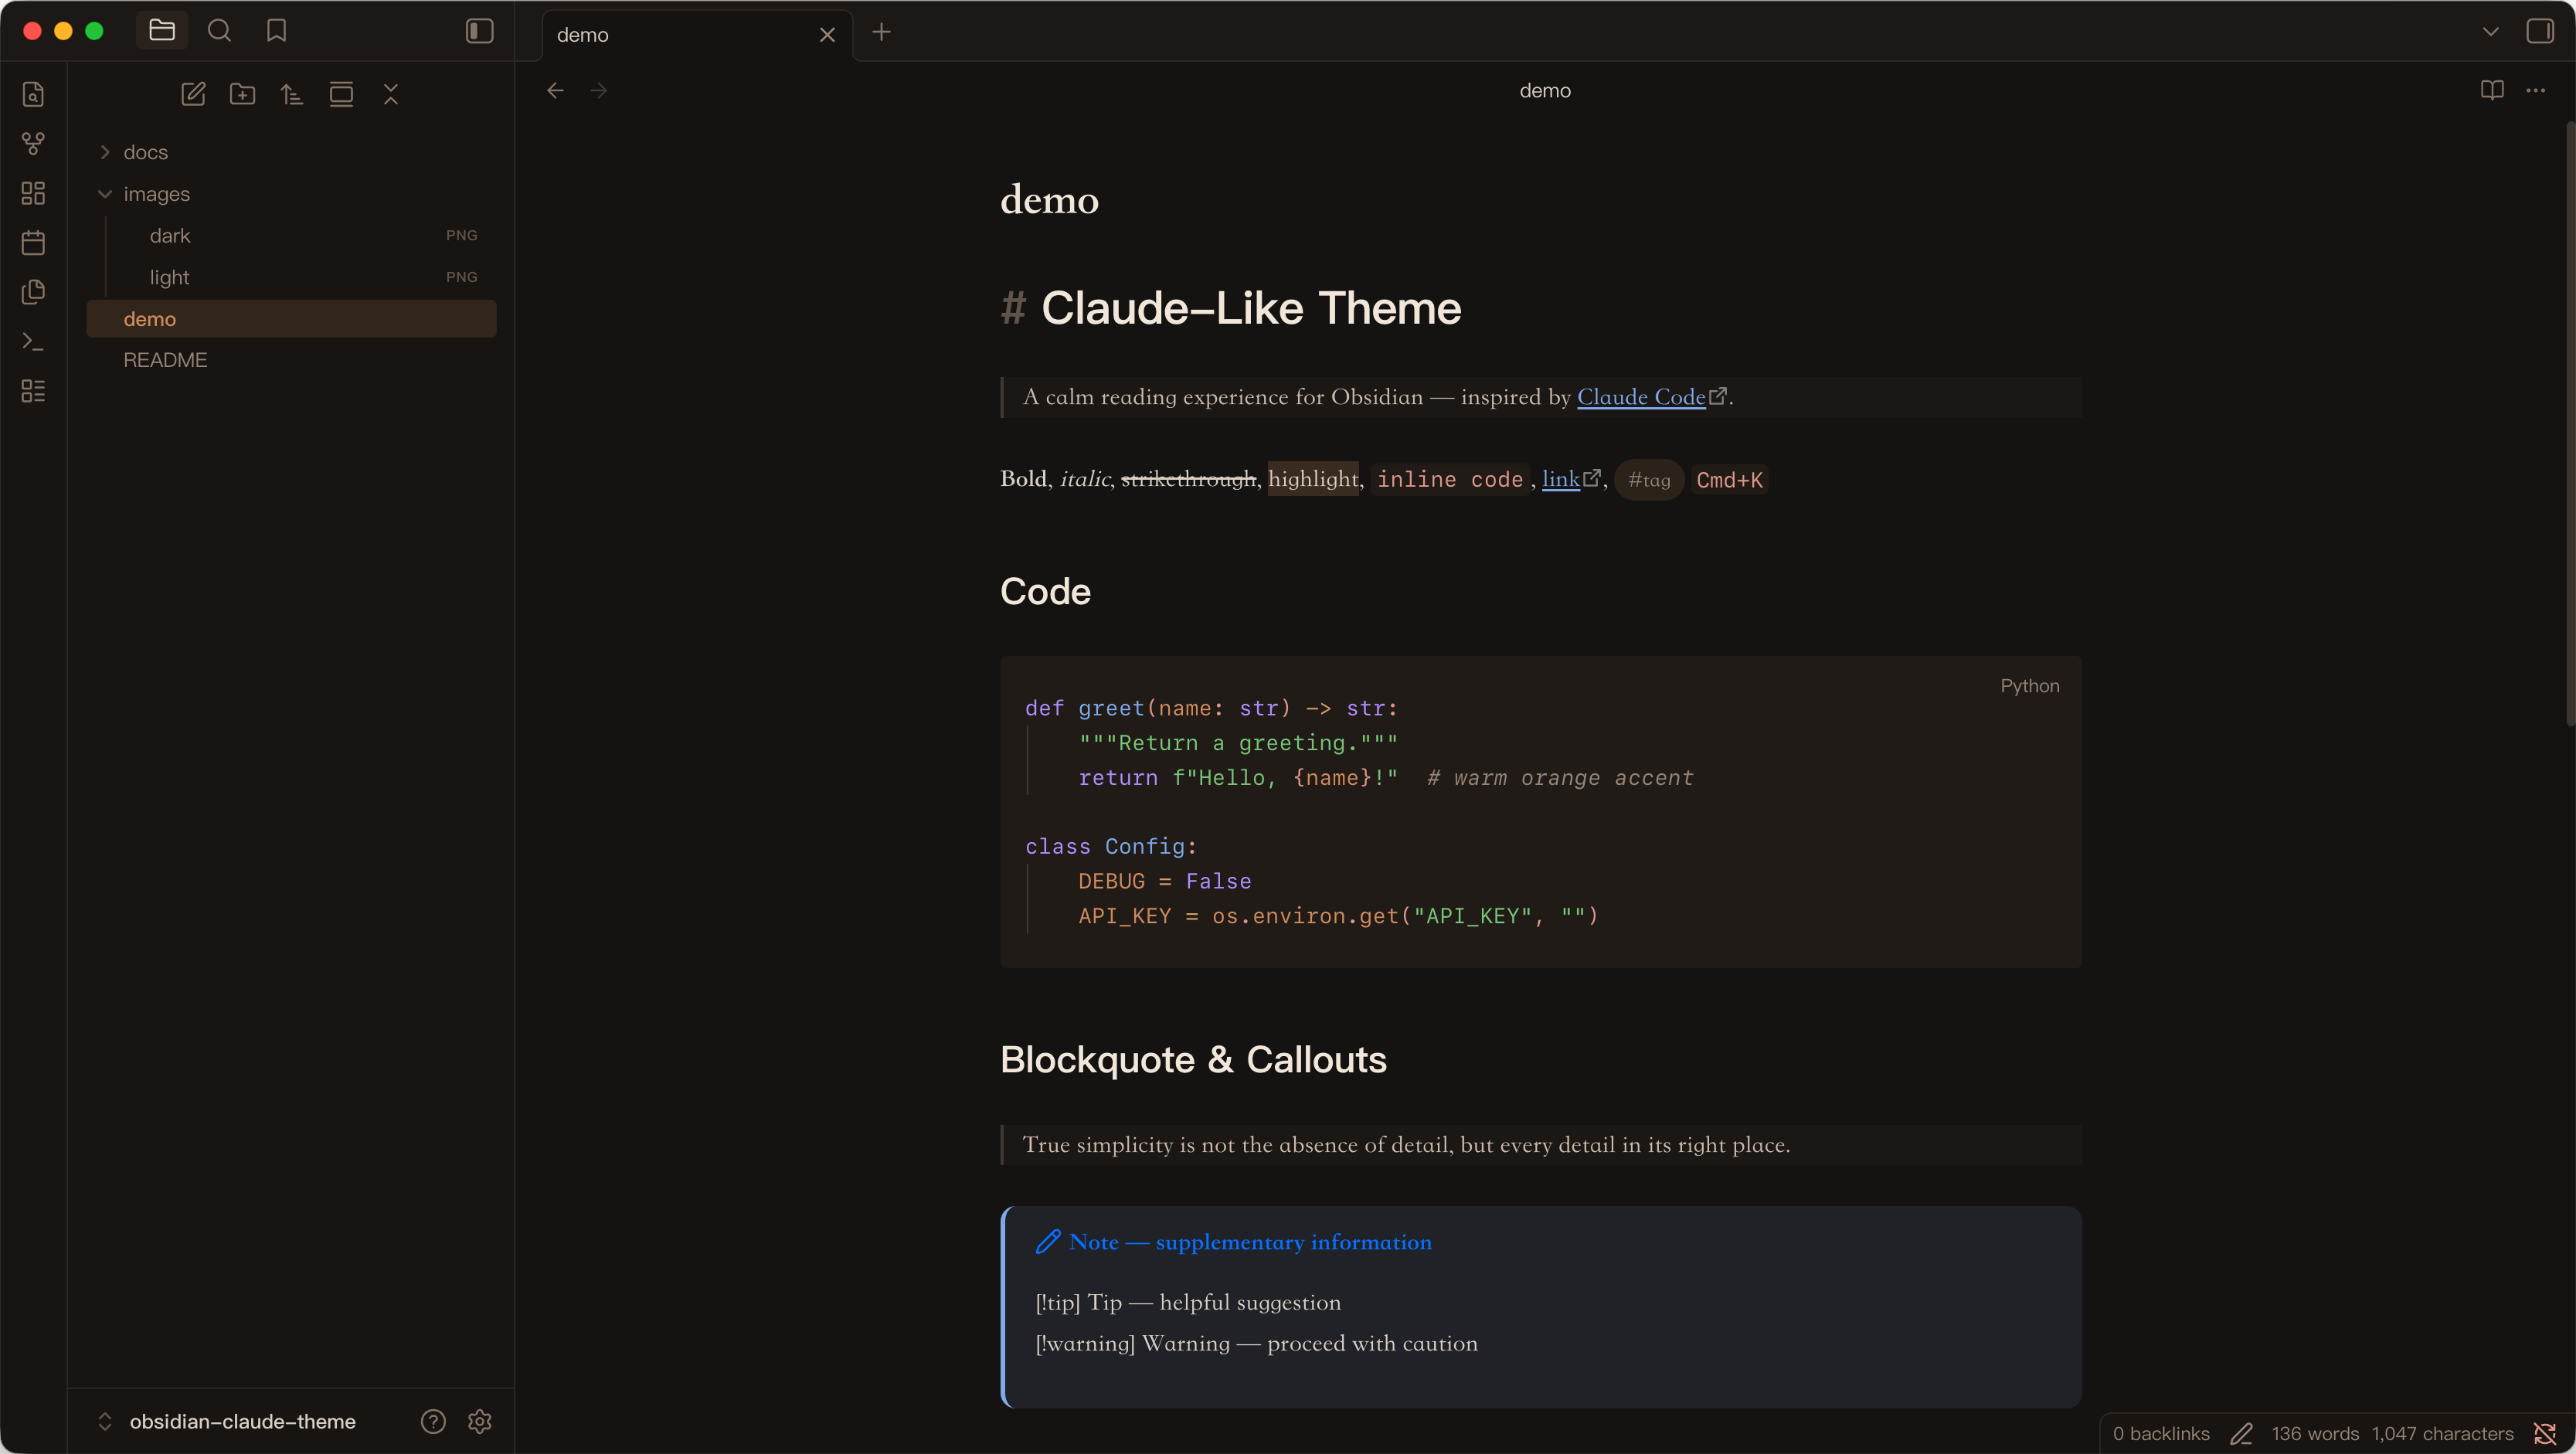Open the search icon in the top bar
Viewport: 2576px width, 1454px height.
pyautogui.click(x=219, y=31)
